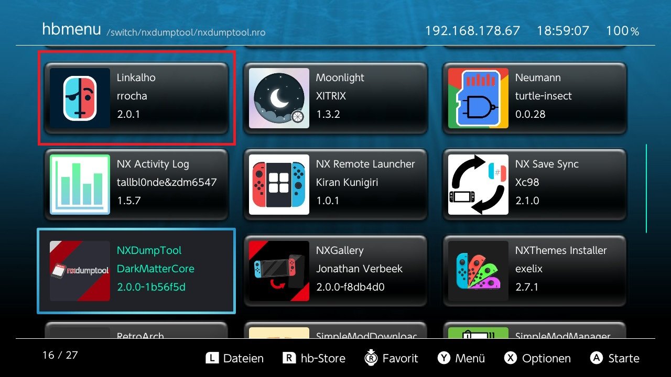Open NX Activity Log bar chart icon
The width and height of the screenshot is (671, 377).
tap(80, 184)
